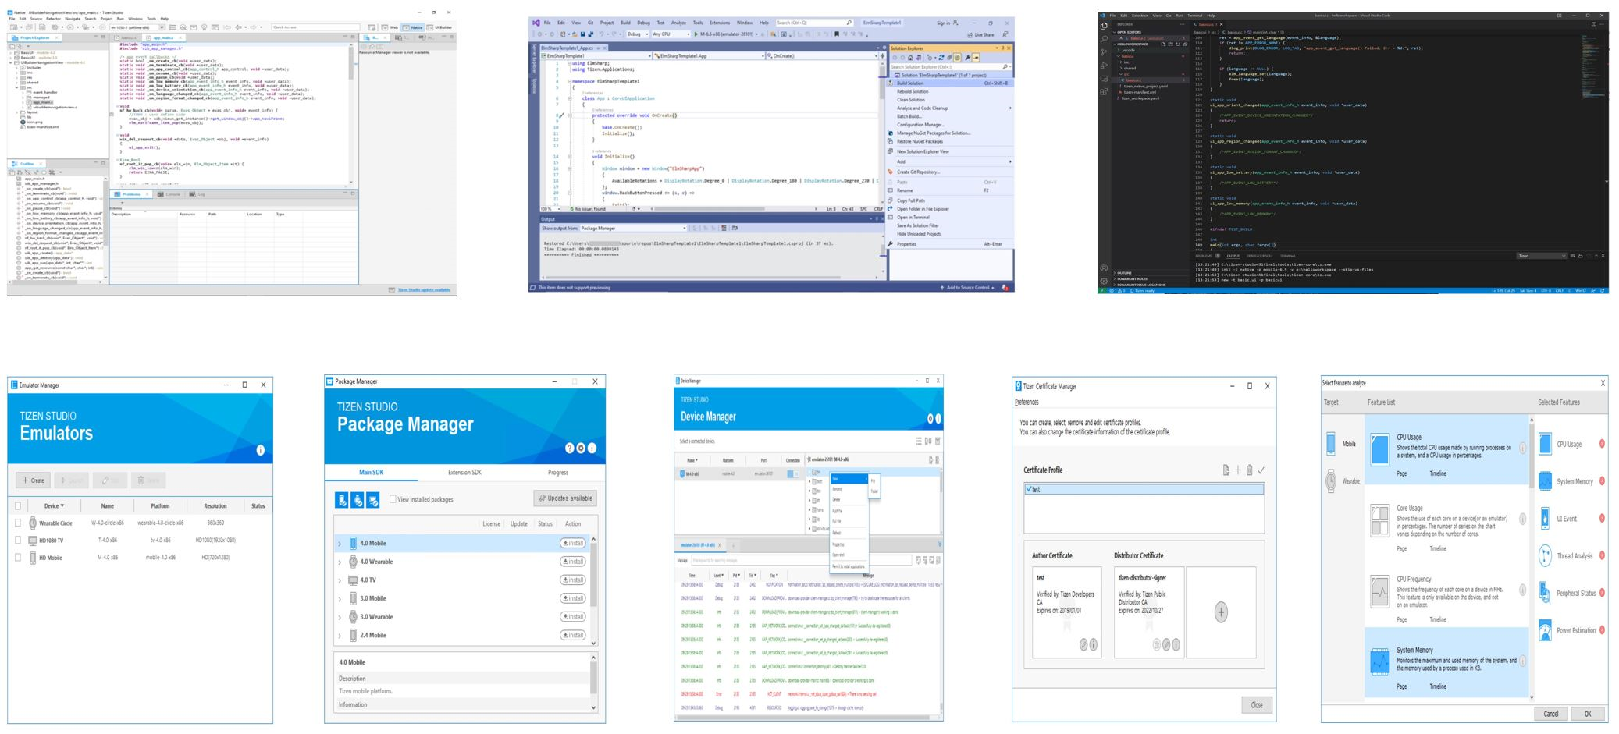Toggle the select-all checkbox in emulator header
This screenshot has width=1619, height=734.
[18, 505]
